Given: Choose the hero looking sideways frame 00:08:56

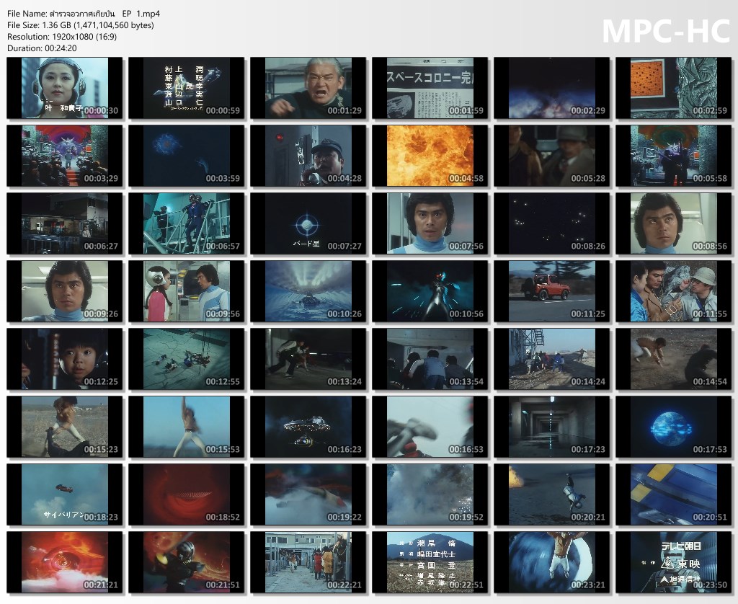Looking at the screenshot, I should [674, 223].
